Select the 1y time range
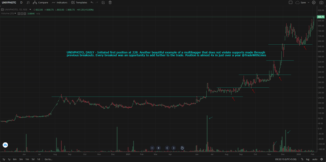Viewport: 326px width, 162px height. click(9, 159)
